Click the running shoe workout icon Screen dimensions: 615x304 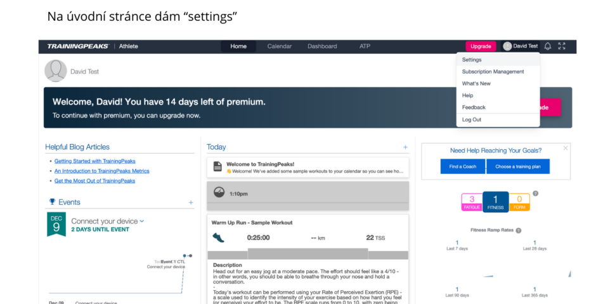click(x=218, y=237)
